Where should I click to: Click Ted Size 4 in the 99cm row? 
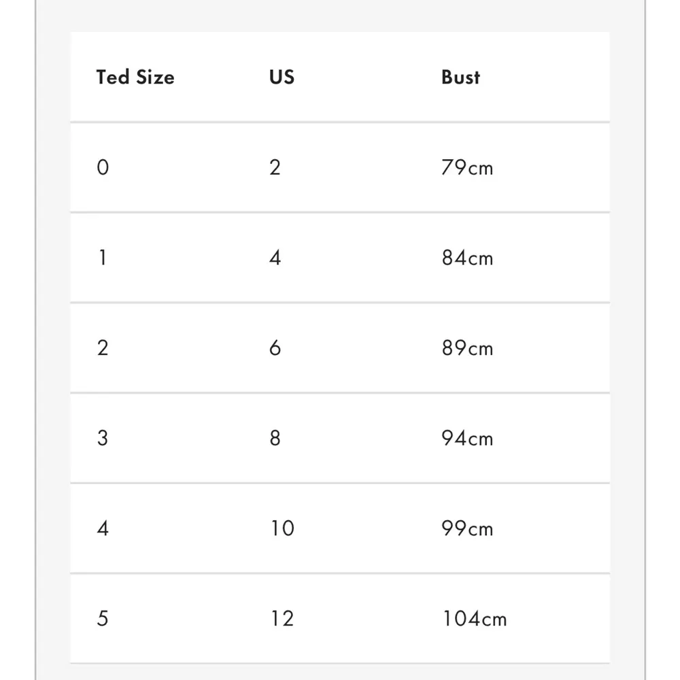click(103, 528)
